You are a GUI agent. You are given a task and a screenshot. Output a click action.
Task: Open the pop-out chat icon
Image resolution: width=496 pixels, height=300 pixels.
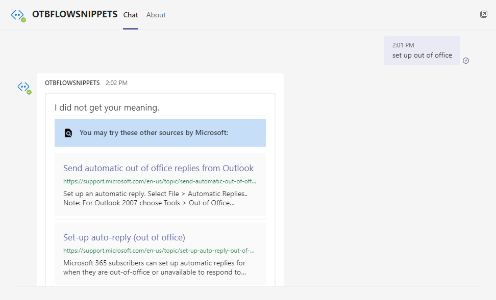(x=484, y=14)
